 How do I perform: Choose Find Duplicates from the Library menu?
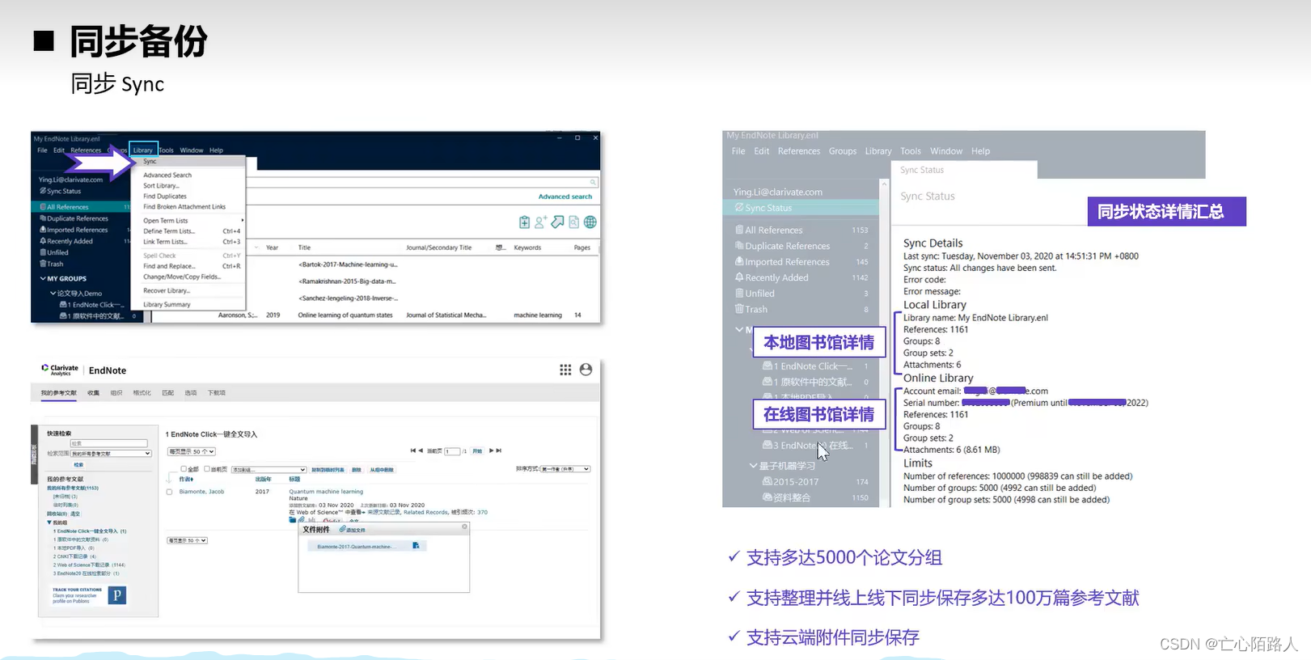[165, 197]
